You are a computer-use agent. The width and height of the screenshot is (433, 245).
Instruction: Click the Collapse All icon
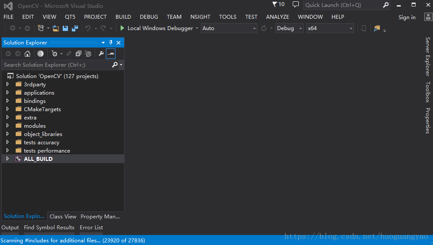coord(78,54)
